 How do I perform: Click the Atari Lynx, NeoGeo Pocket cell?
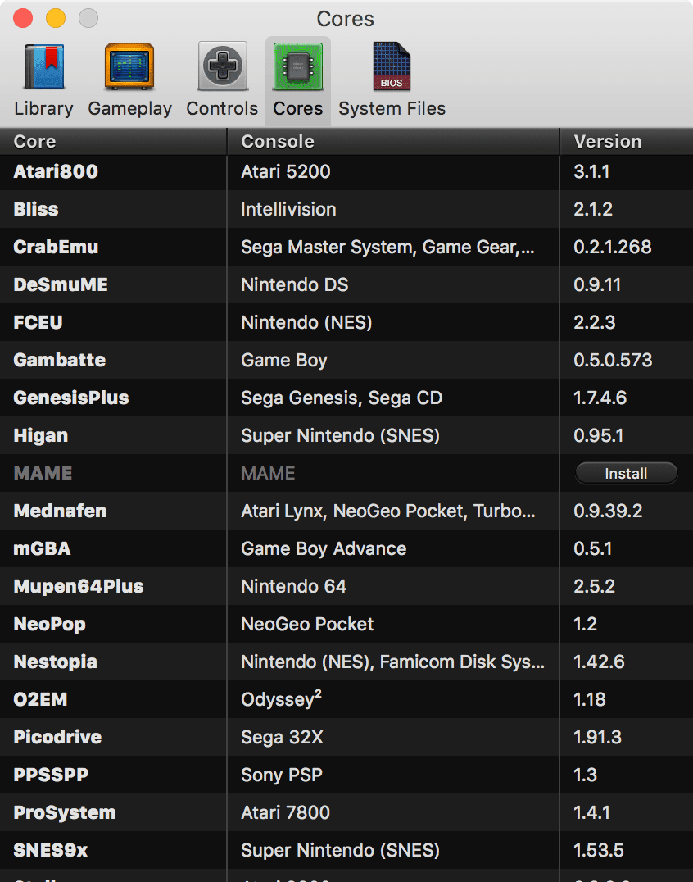pyautogui.click(x=387, y=511)
